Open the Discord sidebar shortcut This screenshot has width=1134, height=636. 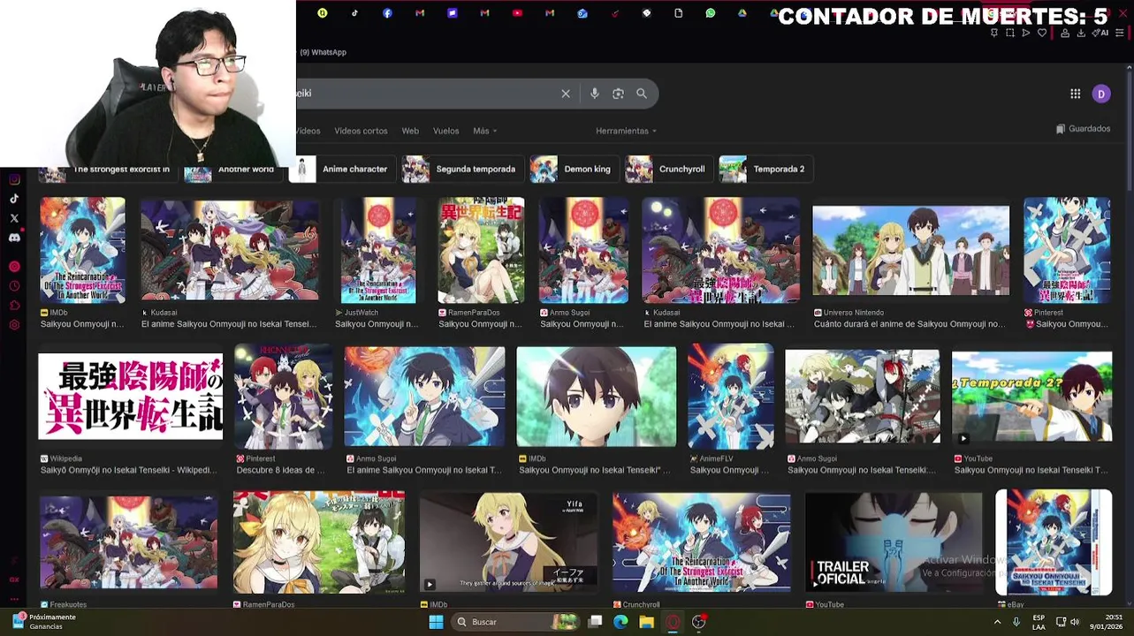[14, 238]
